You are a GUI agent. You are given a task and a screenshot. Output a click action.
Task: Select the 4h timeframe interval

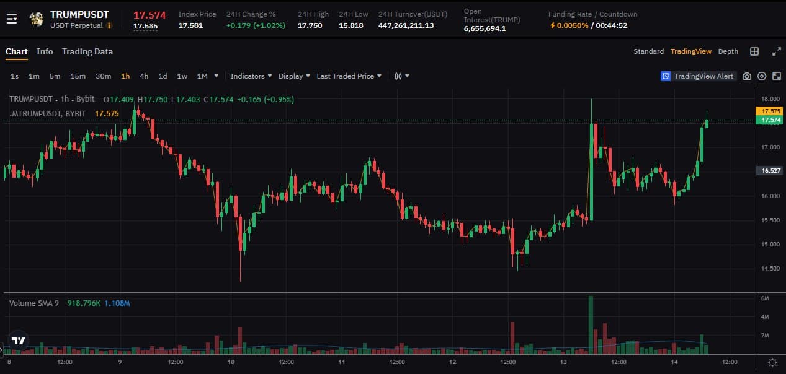[144, 76]
